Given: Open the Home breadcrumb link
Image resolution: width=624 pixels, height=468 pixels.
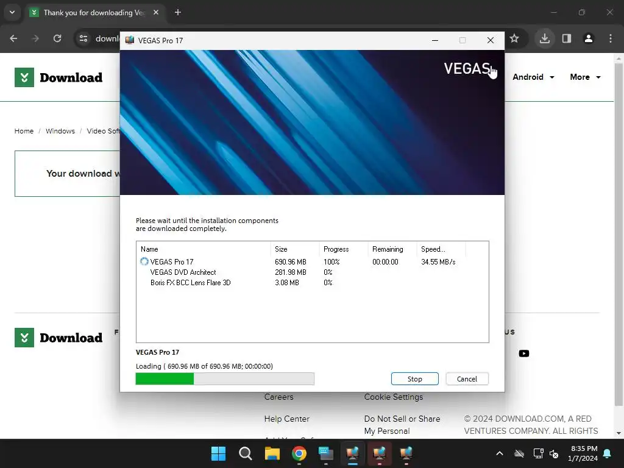Looking at the screenshot, I should (24, 131).
